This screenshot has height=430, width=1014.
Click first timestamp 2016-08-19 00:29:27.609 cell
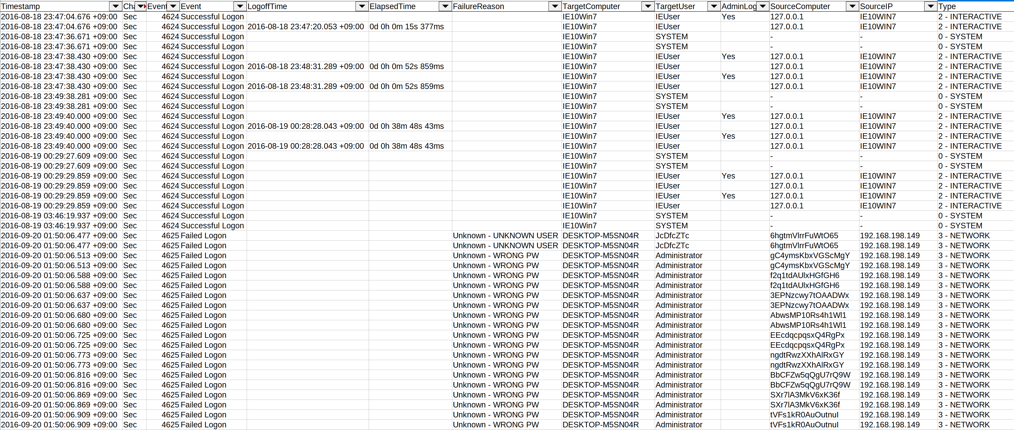tap(61, 156)
